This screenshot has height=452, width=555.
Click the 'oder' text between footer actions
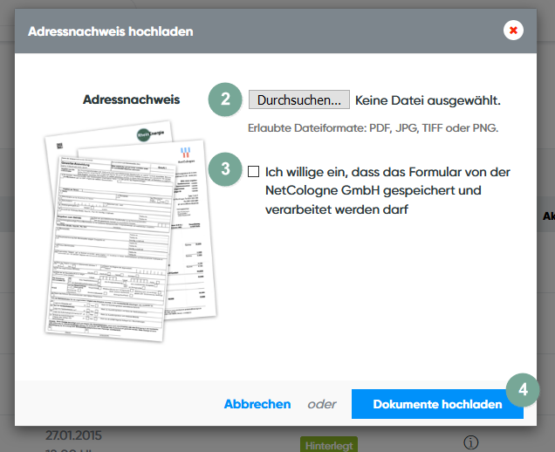(321, 404)
